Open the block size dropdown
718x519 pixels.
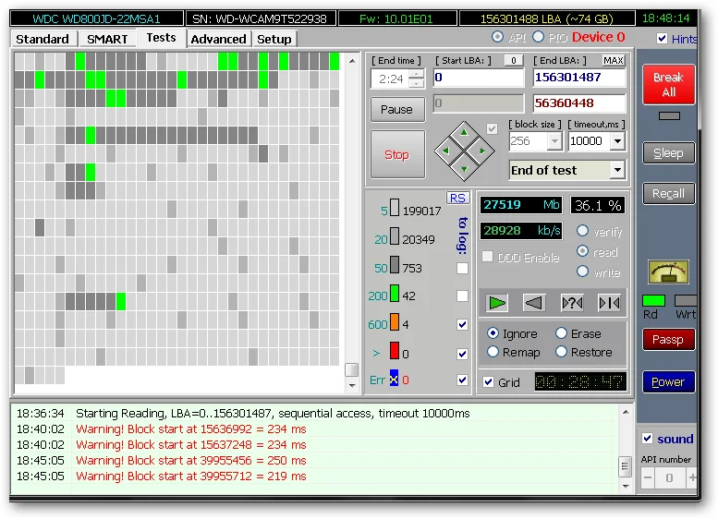(x=554, y=141)
